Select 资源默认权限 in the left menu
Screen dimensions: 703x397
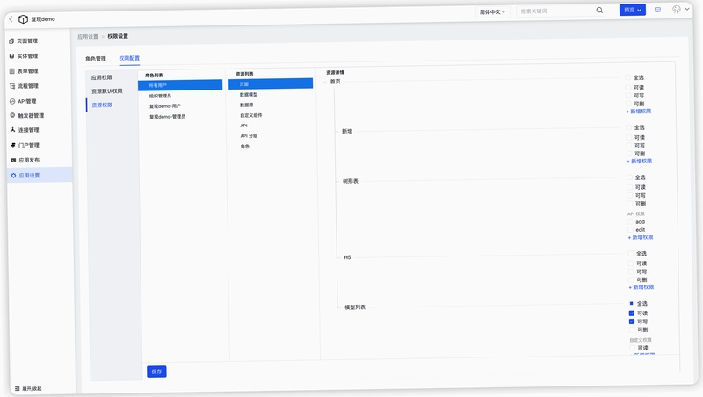pyautogui.click(x=106, y=91)
